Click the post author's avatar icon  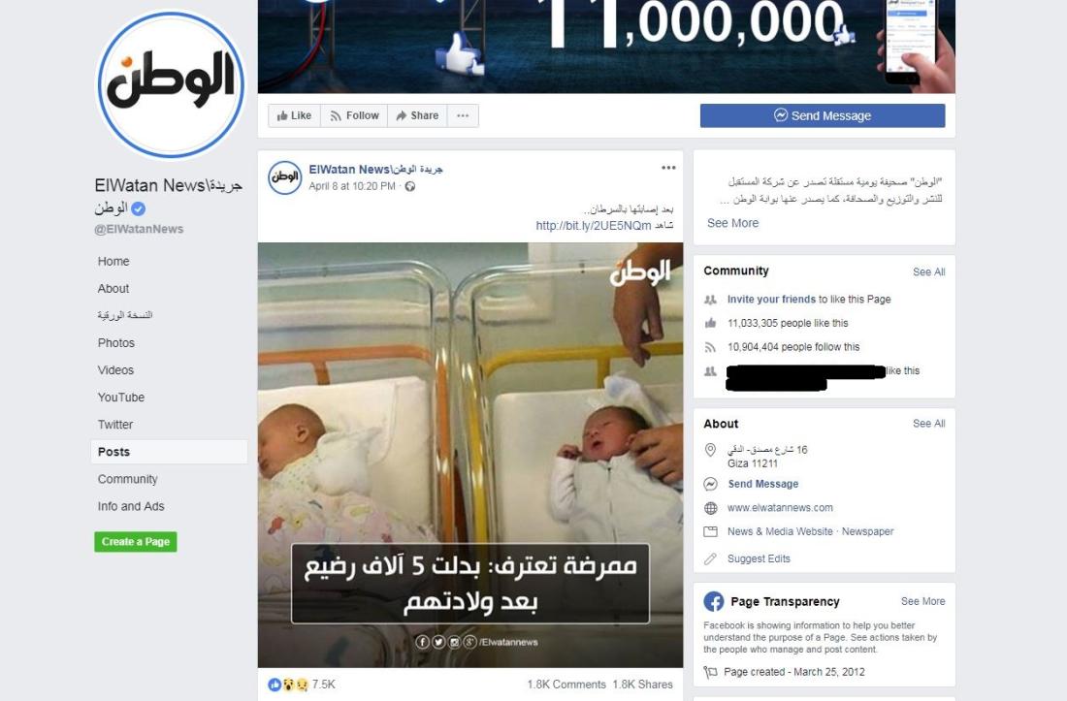[x=284, y=177]
